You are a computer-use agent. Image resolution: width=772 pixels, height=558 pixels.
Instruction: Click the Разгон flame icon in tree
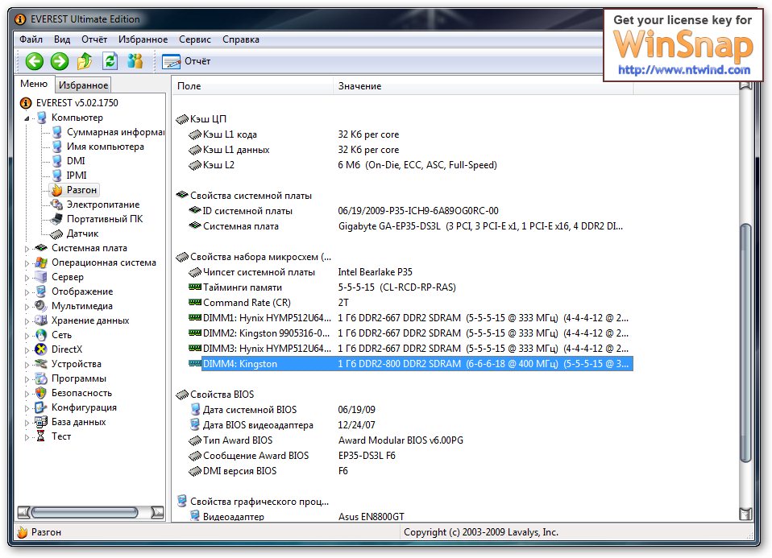57,190
